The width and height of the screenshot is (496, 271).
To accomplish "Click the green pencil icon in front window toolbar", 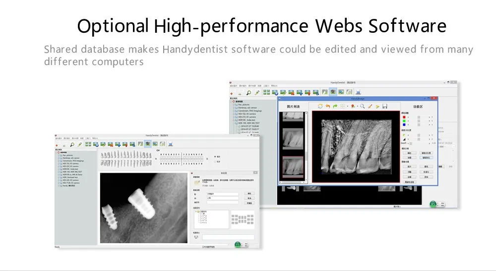I will [x=79, y=144].
